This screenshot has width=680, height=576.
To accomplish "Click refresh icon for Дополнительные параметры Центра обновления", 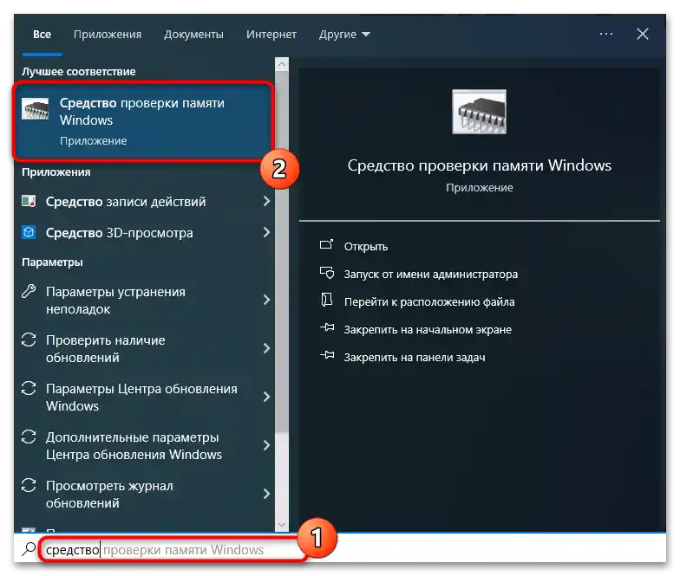I will [29, 437].
